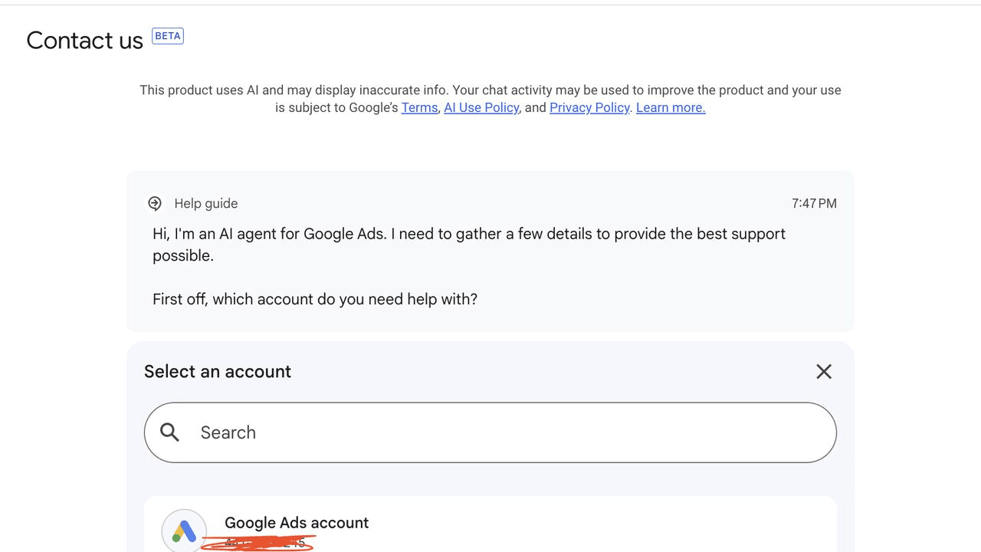The image size is (981, 552).
Task: Click the 'This product uses AI' disclaimer text
Action: 490,99
